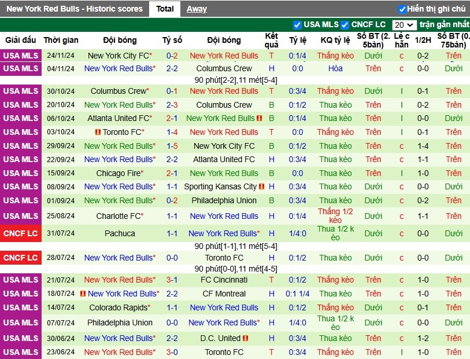
Task: Click the date 22/09/24
Action: point(61,160)
